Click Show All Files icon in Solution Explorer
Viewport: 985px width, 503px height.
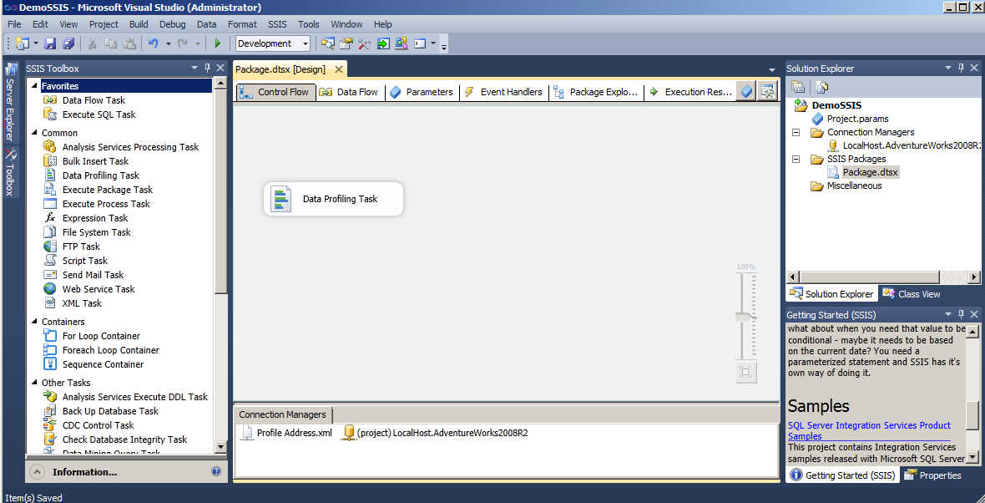coord(821,87)
